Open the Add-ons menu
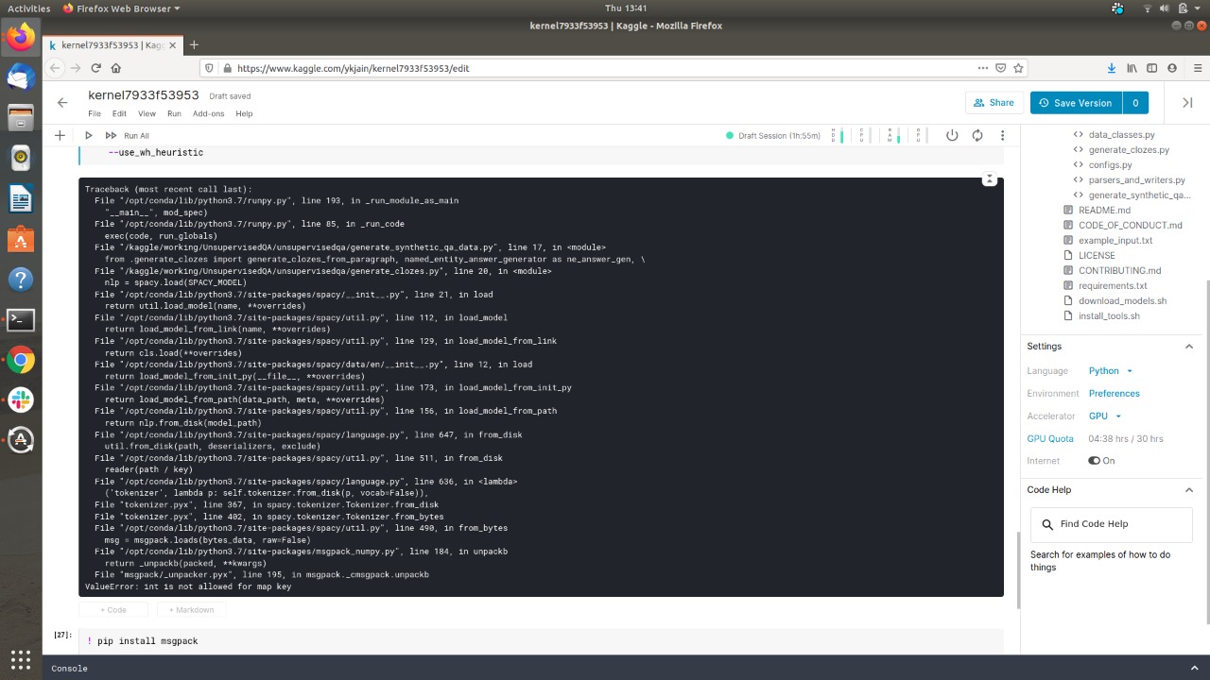The height and width of the screenshot is (680, 1210). point(208,113)
